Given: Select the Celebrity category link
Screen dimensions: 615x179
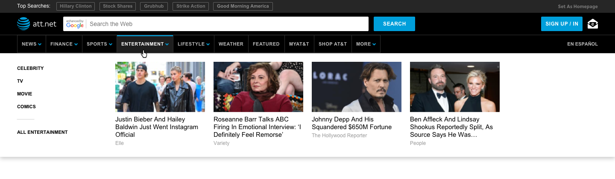Looking at the screenshot, I should click(x=30, y=68).
